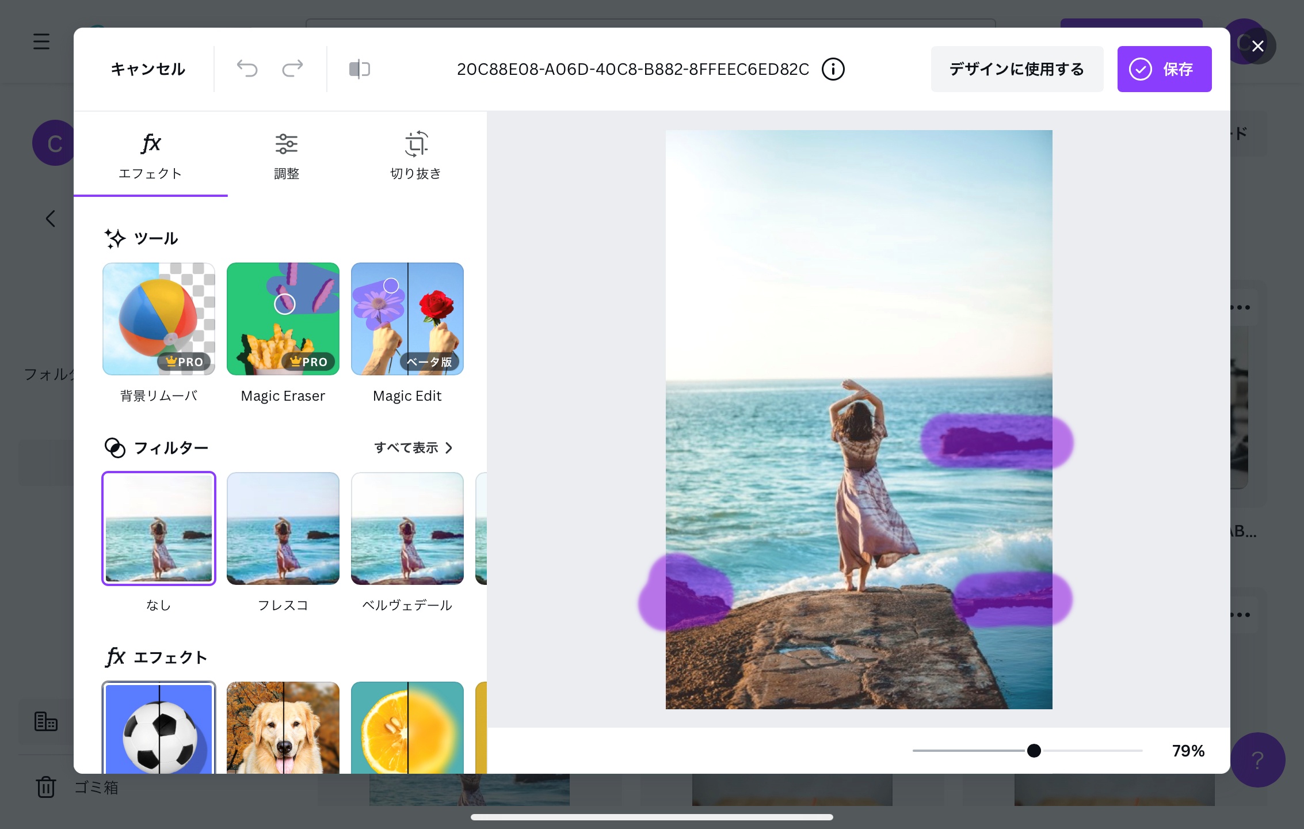
Task: Select the golden dog effect thumbnail
Action: pos(283,728)
